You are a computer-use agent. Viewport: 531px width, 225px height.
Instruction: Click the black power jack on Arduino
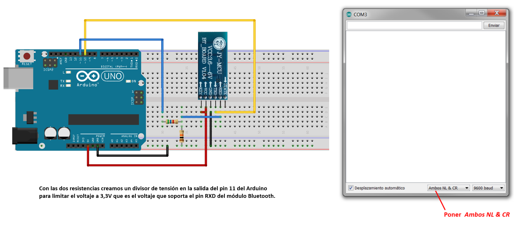[x=25, y=136]
